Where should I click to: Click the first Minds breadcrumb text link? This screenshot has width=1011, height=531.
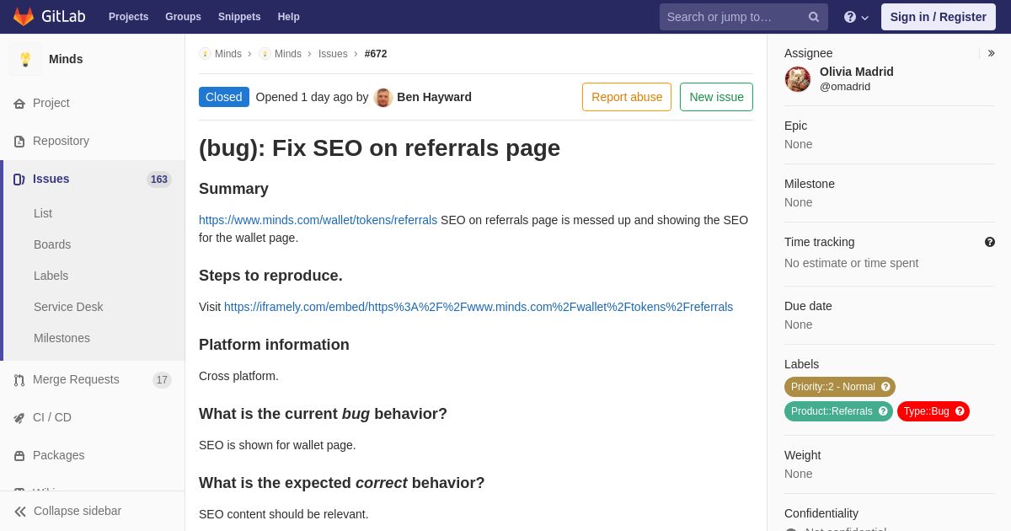coord(228,54)
